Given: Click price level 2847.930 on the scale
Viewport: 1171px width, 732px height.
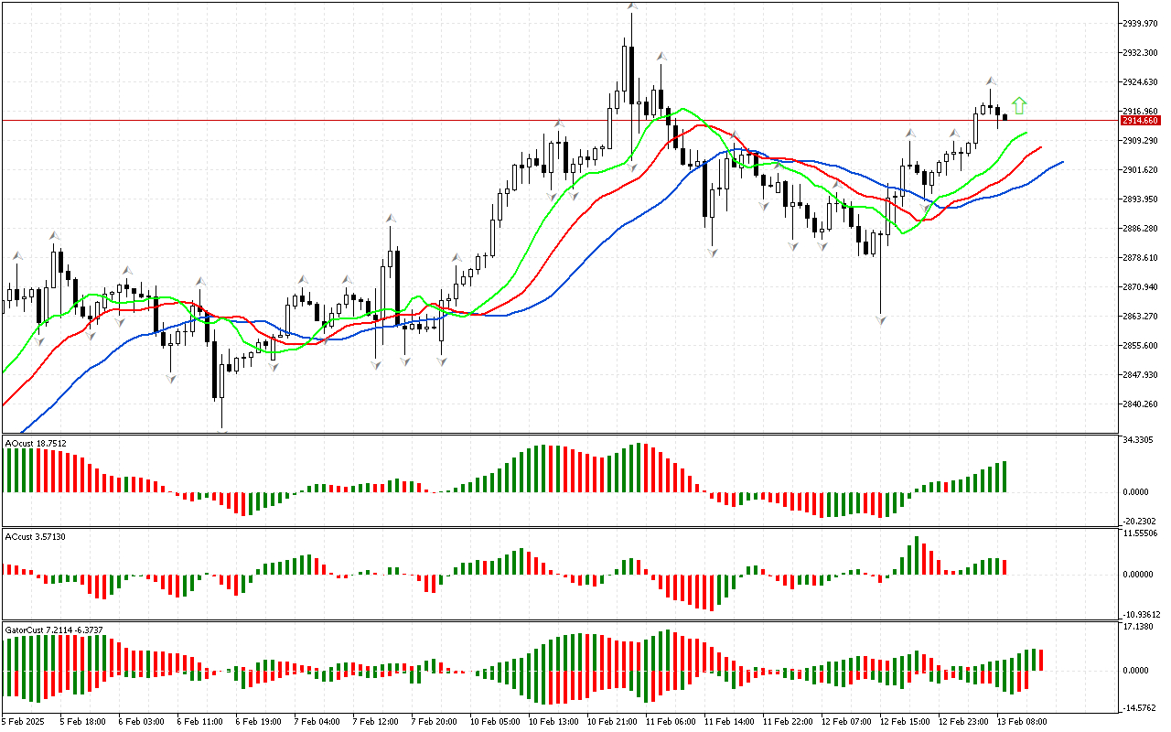Looking at the screenshot, I should [x=1140, y=374].
